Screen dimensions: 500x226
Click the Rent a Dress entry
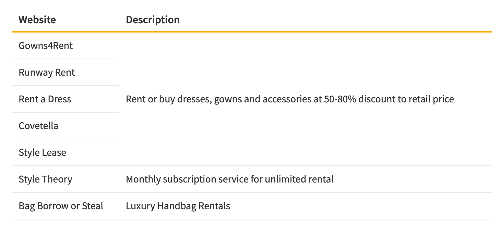pyautogui.click(x=45, y=99)
